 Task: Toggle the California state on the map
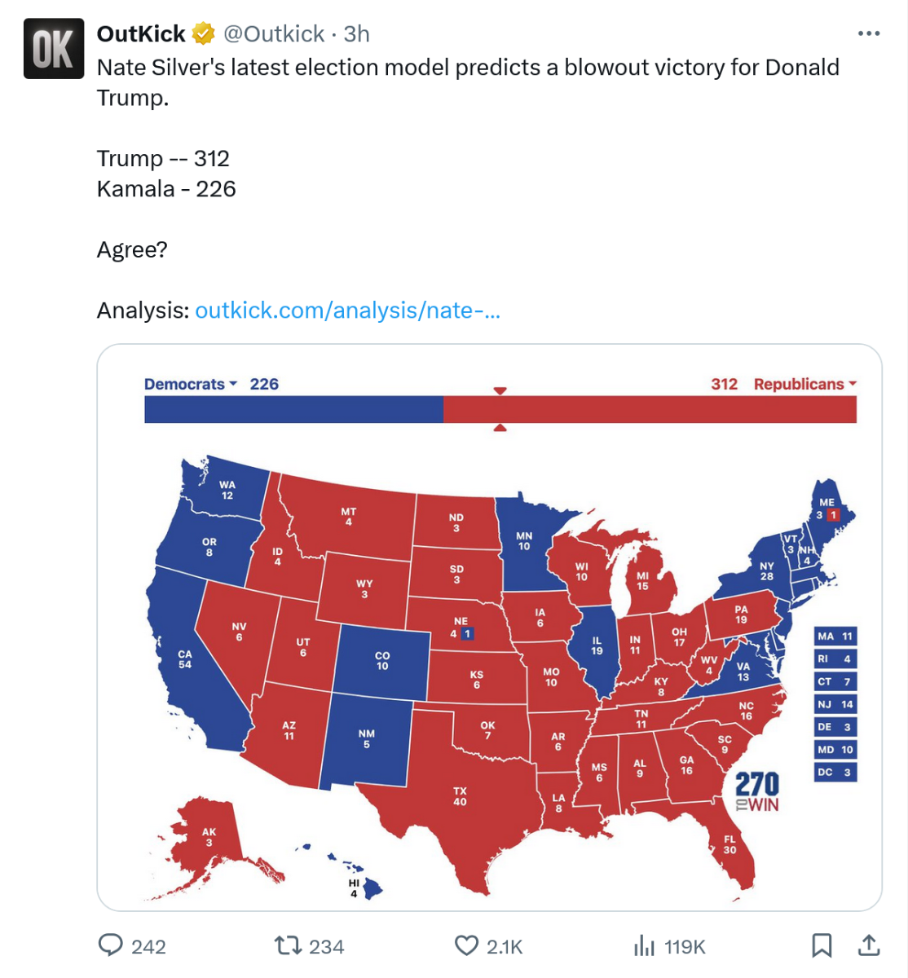tap(185, 659)
